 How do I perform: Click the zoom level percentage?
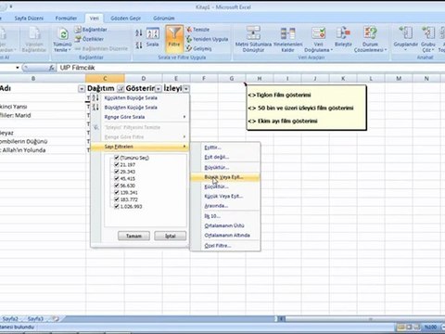click(x=430, y=327)
